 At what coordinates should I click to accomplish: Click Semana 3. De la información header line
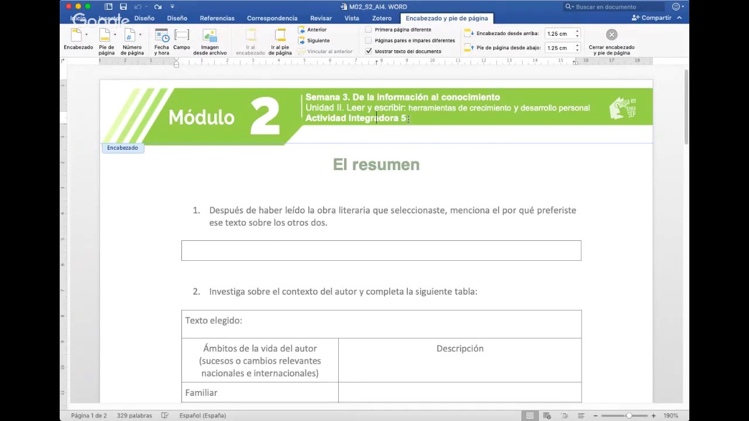click(x=403, y=97)
